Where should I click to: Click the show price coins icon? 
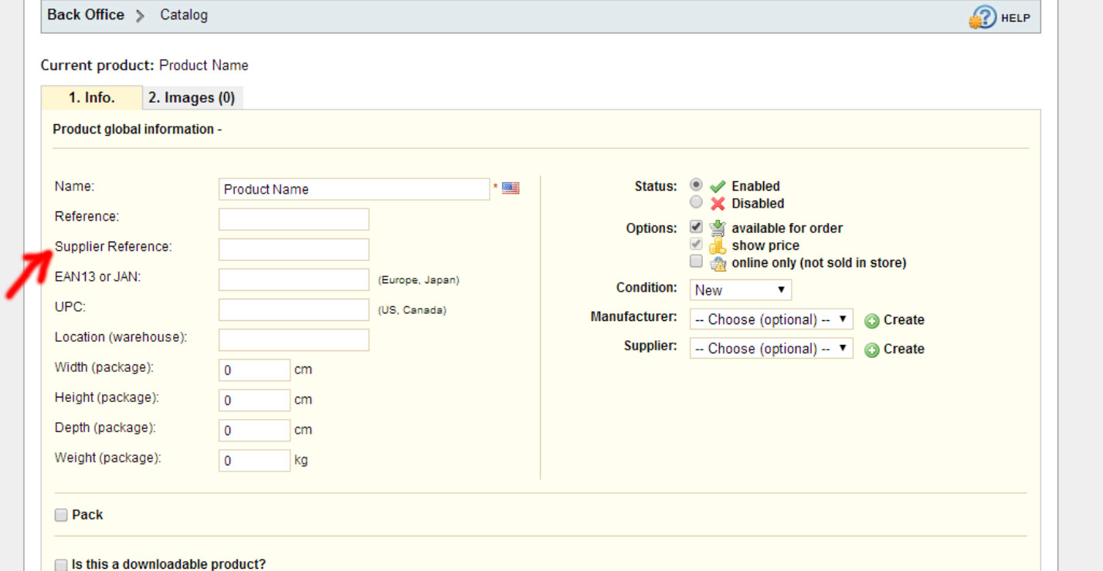[718, 246]
